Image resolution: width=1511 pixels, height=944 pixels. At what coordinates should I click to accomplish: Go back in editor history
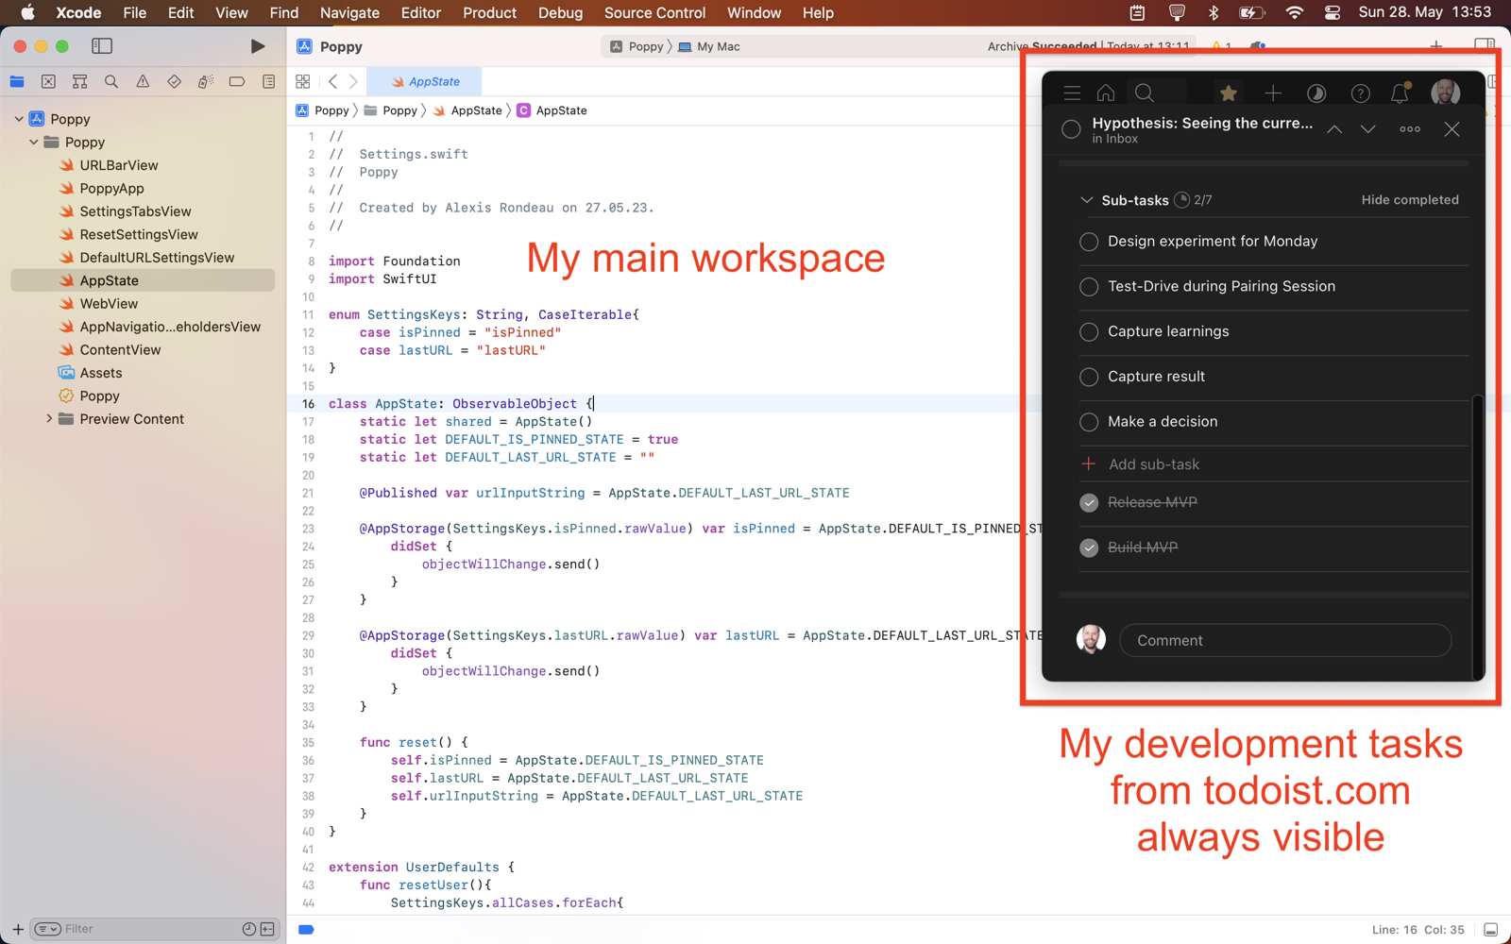pyautogui.click(x=332, y=82)
